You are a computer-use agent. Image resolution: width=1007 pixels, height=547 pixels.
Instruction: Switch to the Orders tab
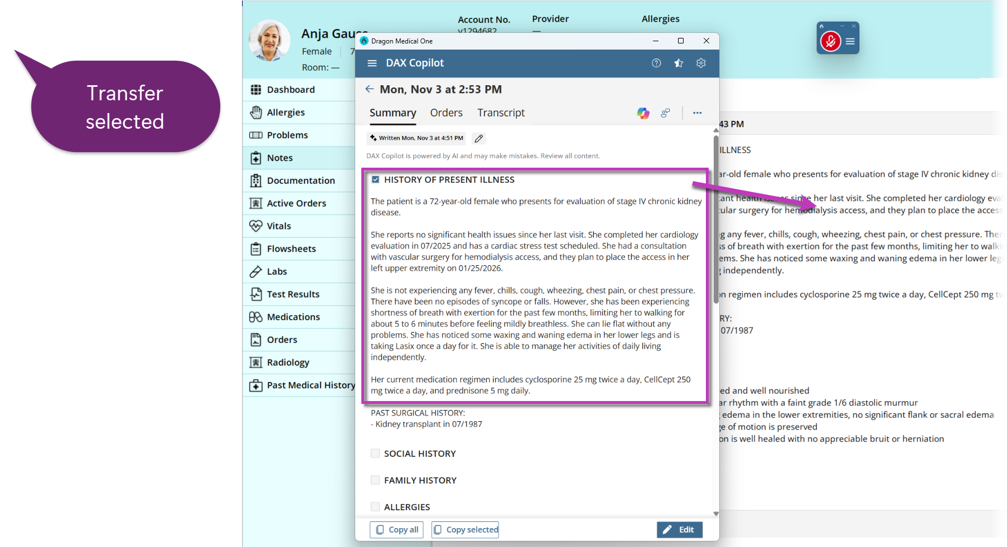446,113
